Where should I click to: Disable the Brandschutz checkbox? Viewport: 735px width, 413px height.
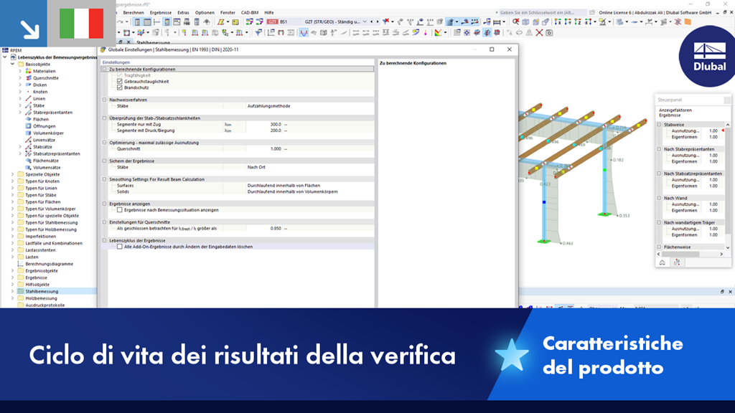[119, 87]
